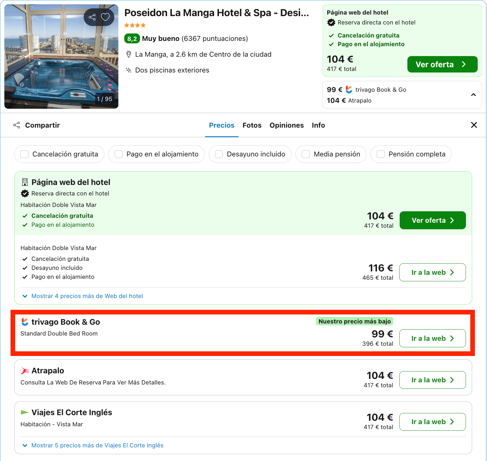Click verified badge near Reserva directa con el hotel
Image resolution: width=487 pixels, height=461 pixels.
point(25,194)
